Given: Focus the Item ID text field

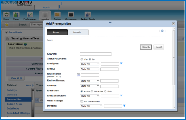Looking at the screenshot, I should coord(109,69).
